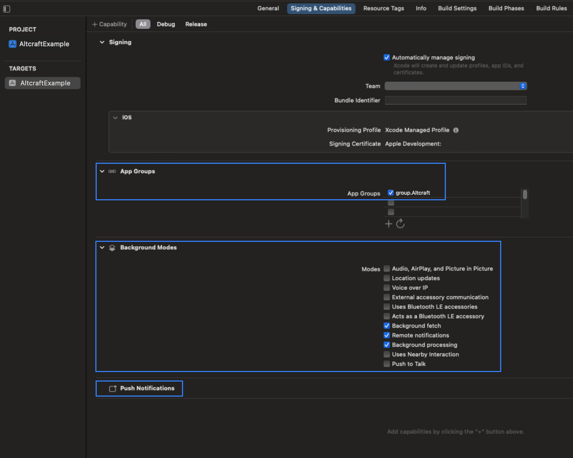Open the Build Settings tab
This screenshot has height=458, width=573.
coord(457,8)
